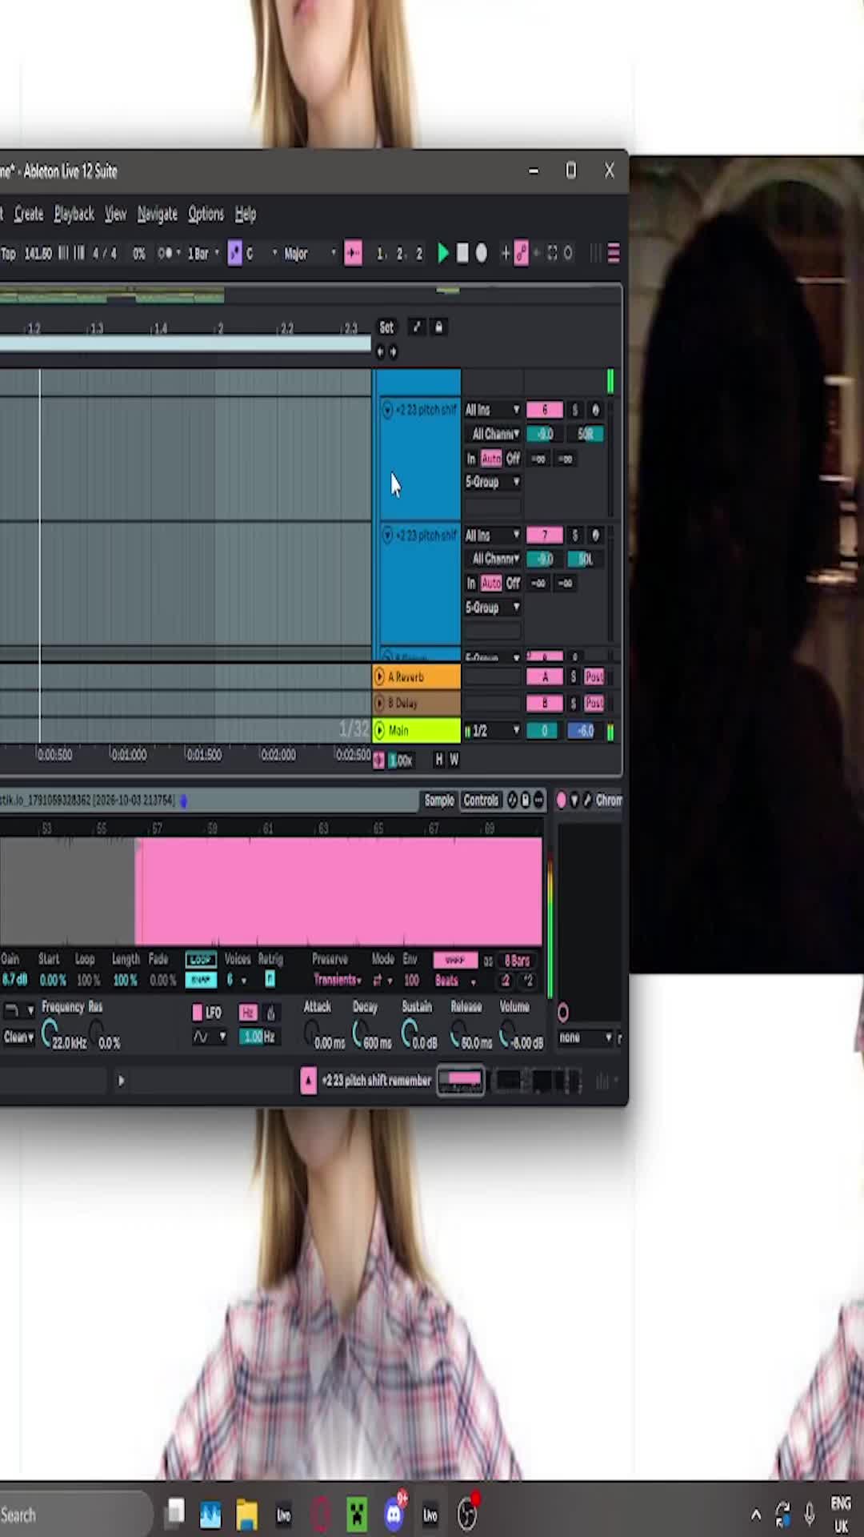Toggle the pink LFO switch on
The width and height of the screenshot is (864, 1537).
tap(198, 1013)
